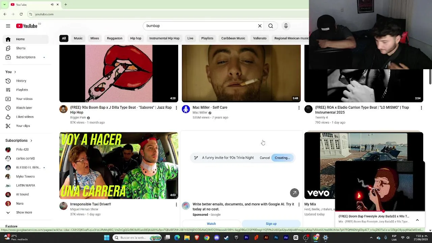Open History in the sidebar
432x243 pixels.
(26, 81)
